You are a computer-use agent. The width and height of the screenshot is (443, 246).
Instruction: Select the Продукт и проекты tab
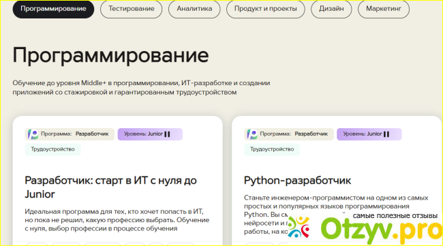pyautogui.click(x=266, y=9)
